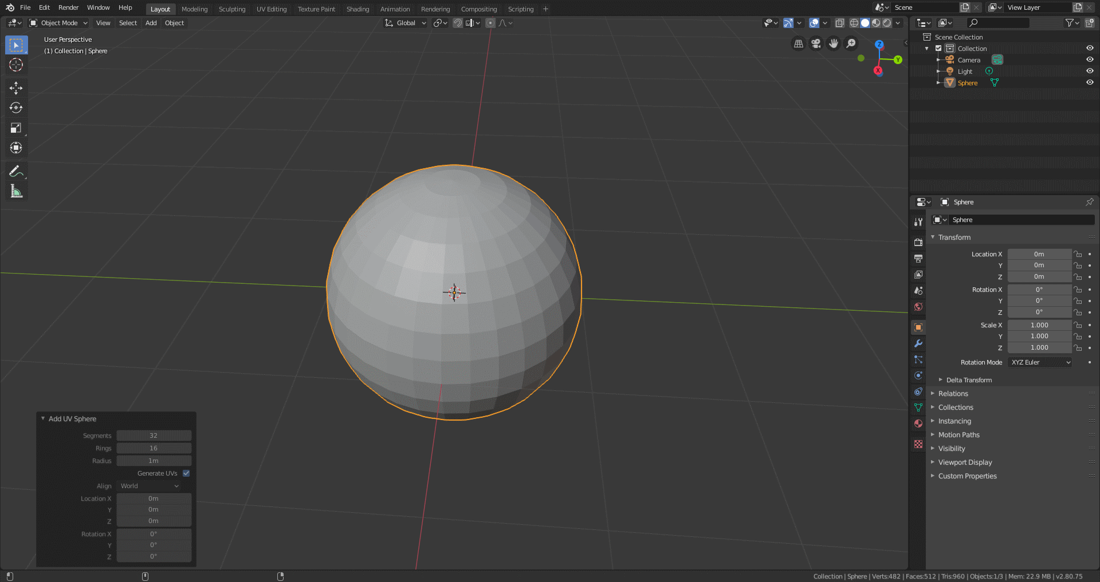Click the plus button to add a workspace
The height and width of the screenshot is (582, 1100).
pyautogui.click(x=545, y=9)
